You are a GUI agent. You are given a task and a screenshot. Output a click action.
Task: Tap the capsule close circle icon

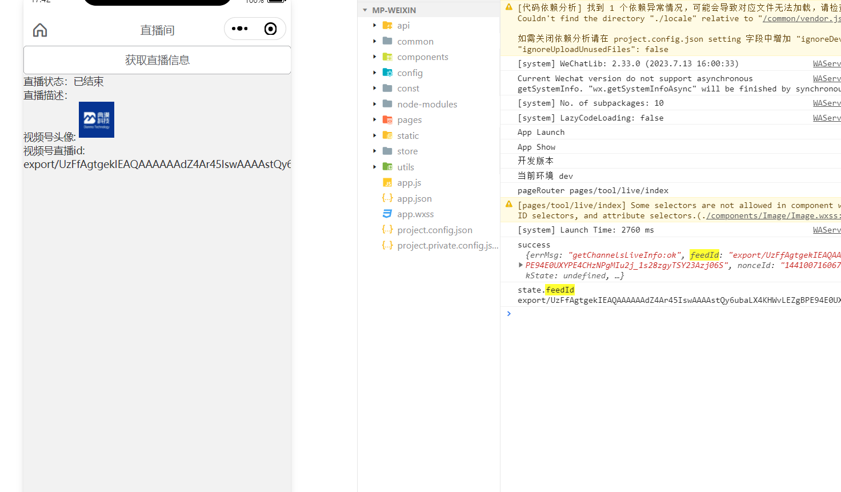point(271,29)
